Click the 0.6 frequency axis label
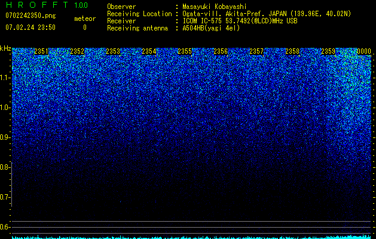 point(5,227)
